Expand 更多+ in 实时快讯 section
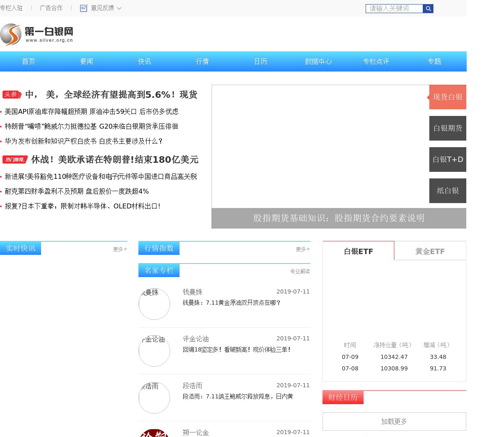 (120, 249)
